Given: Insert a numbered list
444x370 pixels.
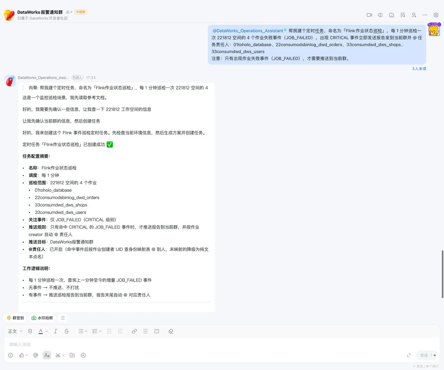Looking at the screenshot, I should [95, 331].
